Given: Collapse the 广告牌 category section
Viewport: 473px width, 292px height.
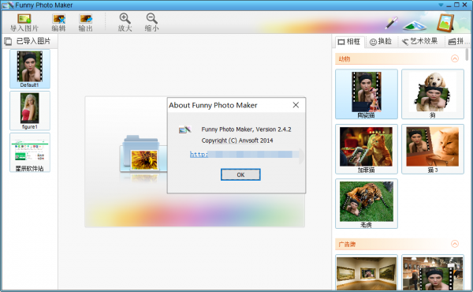Looking at the screenshot, I should [455, 244].
